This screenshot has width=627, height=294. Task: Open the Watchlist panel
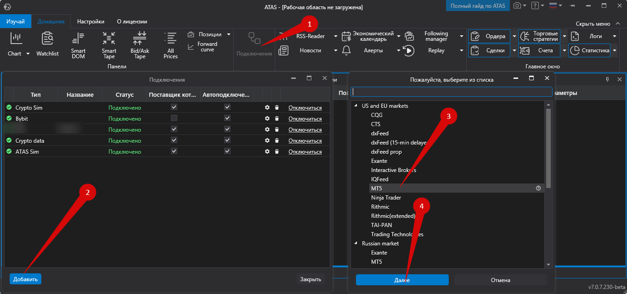point(47,44)
